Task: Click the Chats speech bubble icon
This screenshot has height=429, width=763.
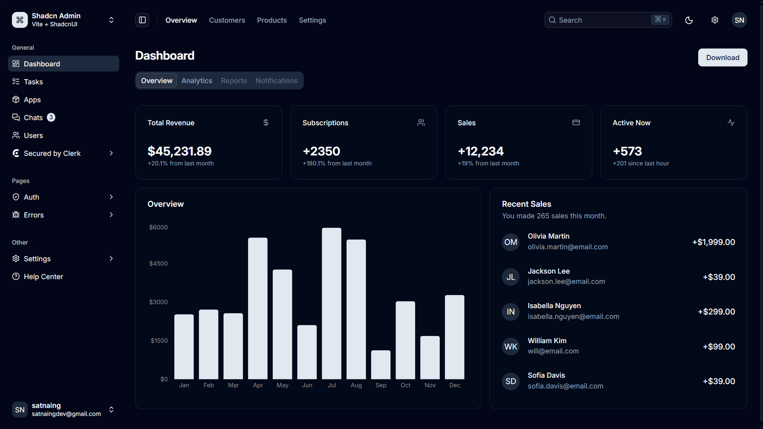Action: tap(16, 117)
